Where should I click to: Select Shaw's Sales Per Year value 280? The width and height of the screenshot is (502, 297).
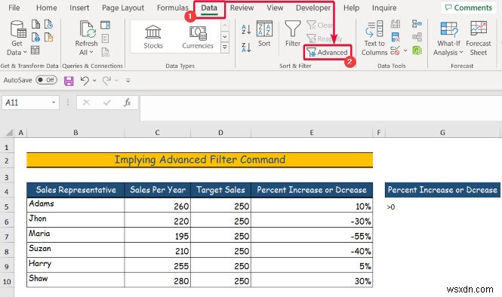click(x=158, y=280)
